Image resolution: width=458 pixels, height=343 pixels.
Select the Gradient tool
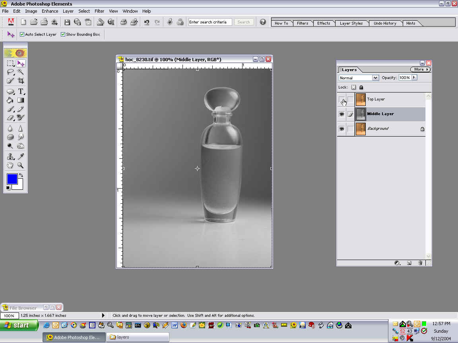pos(20,100)
